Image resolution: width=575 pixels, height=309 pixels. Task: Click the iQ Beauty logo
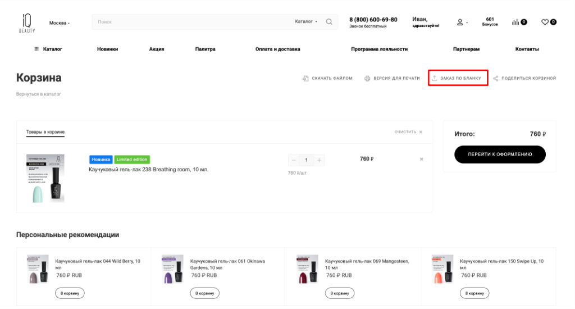27,23
